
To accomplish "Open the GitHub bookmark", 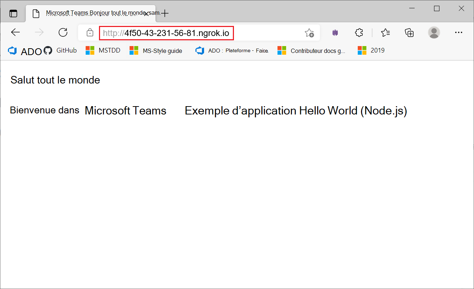I will click(60, 51).
